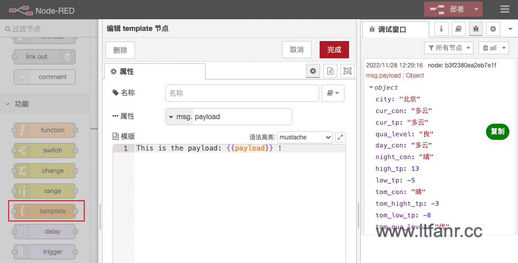This screenshot has height=263, width=518.
Task: Select the template palette node
Action: click(45, 211)
